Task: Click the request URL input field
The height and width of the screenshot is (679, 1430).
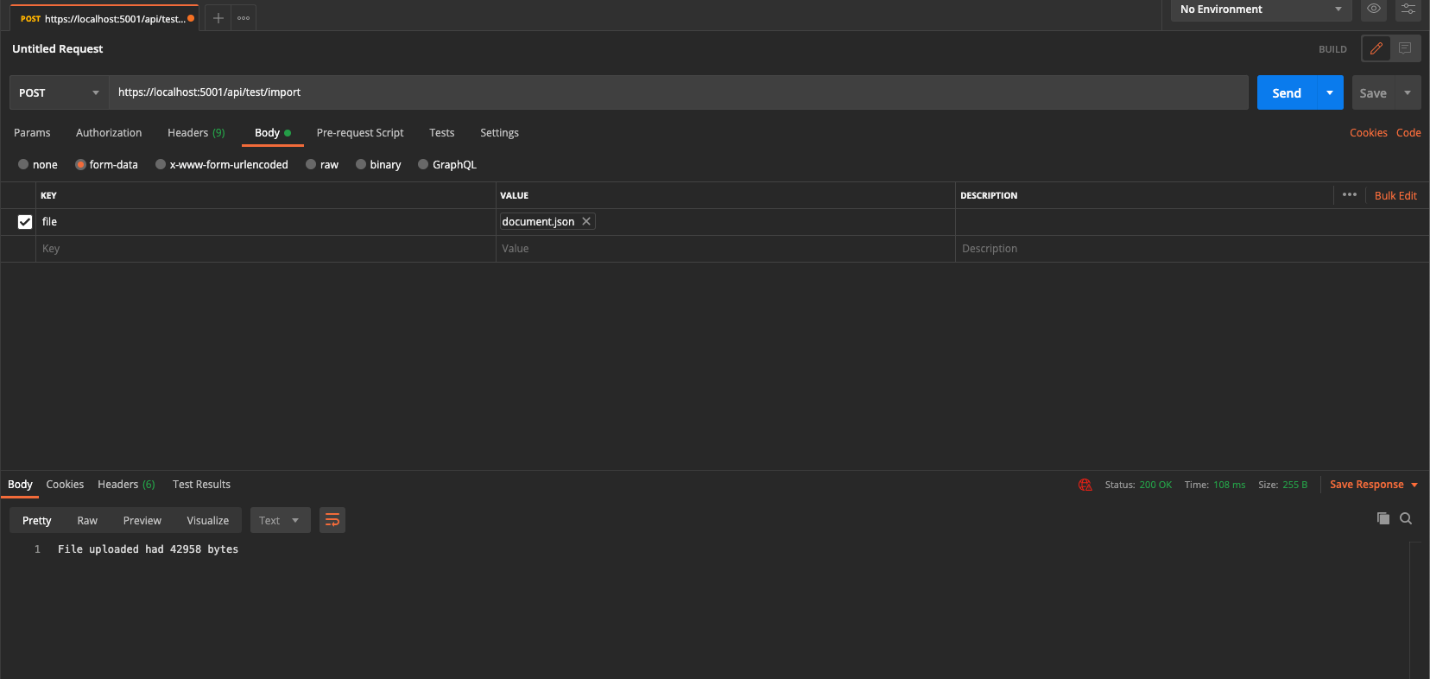Action: (679, 92)
